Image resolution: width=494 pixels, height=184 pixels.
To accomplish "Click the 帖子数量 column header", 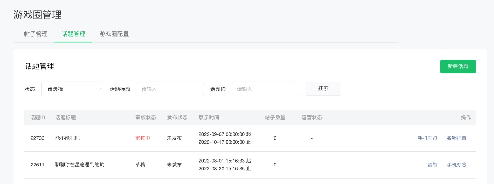I will tap(275, 118).
